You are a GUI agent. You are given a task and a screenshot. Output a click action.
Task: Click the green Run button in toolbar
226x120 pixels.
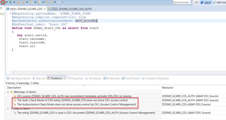coord(3,2)
